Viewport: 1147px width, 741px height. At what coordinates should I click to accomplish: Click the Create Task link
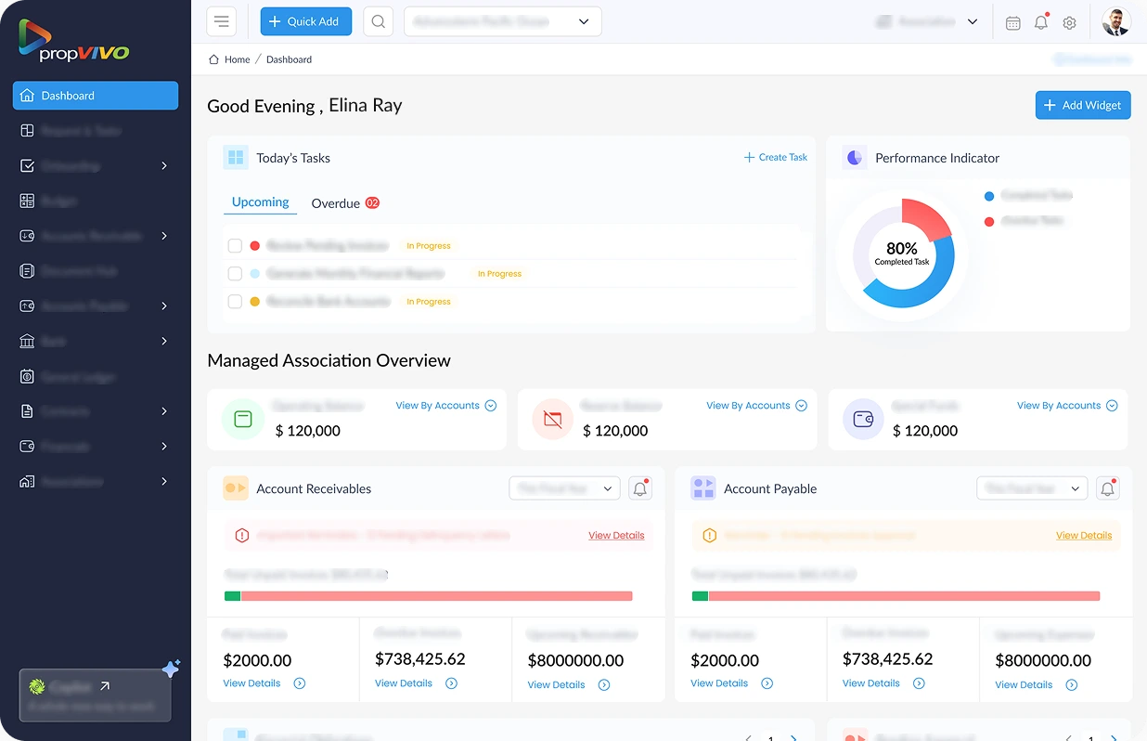click(776, 158)
